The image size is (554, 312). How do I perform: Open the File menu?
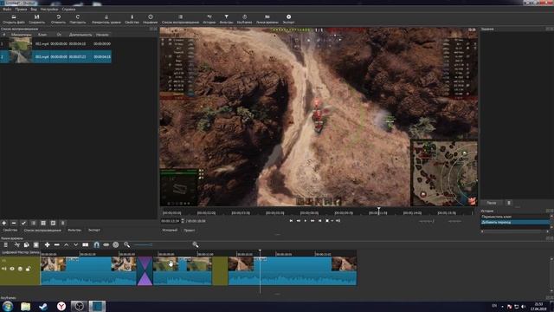(x=7, y=10)
